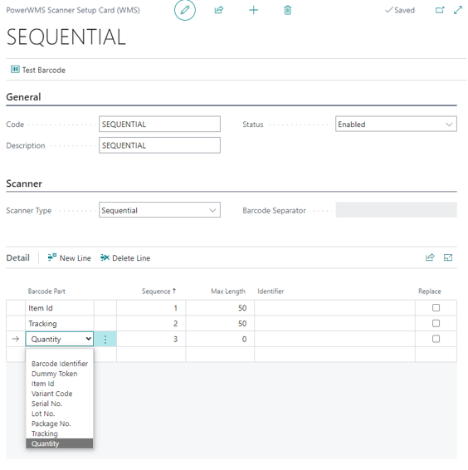Click Max Length 50 in Item Id row
Screen dimensions: 468x470
(220, 308)
